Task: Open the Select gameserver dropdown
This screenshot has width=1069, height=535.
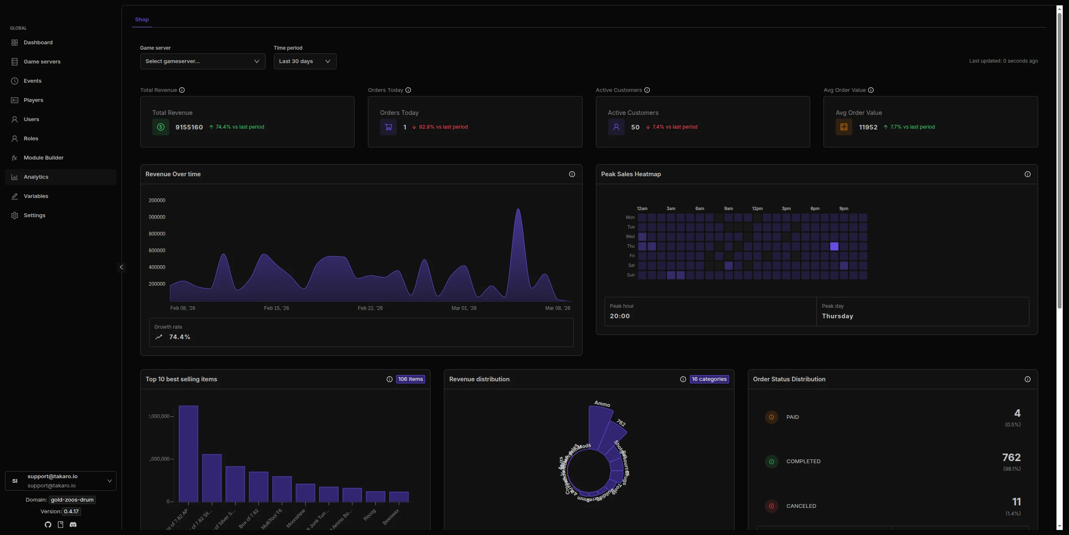Action: [x=203, y=61]
